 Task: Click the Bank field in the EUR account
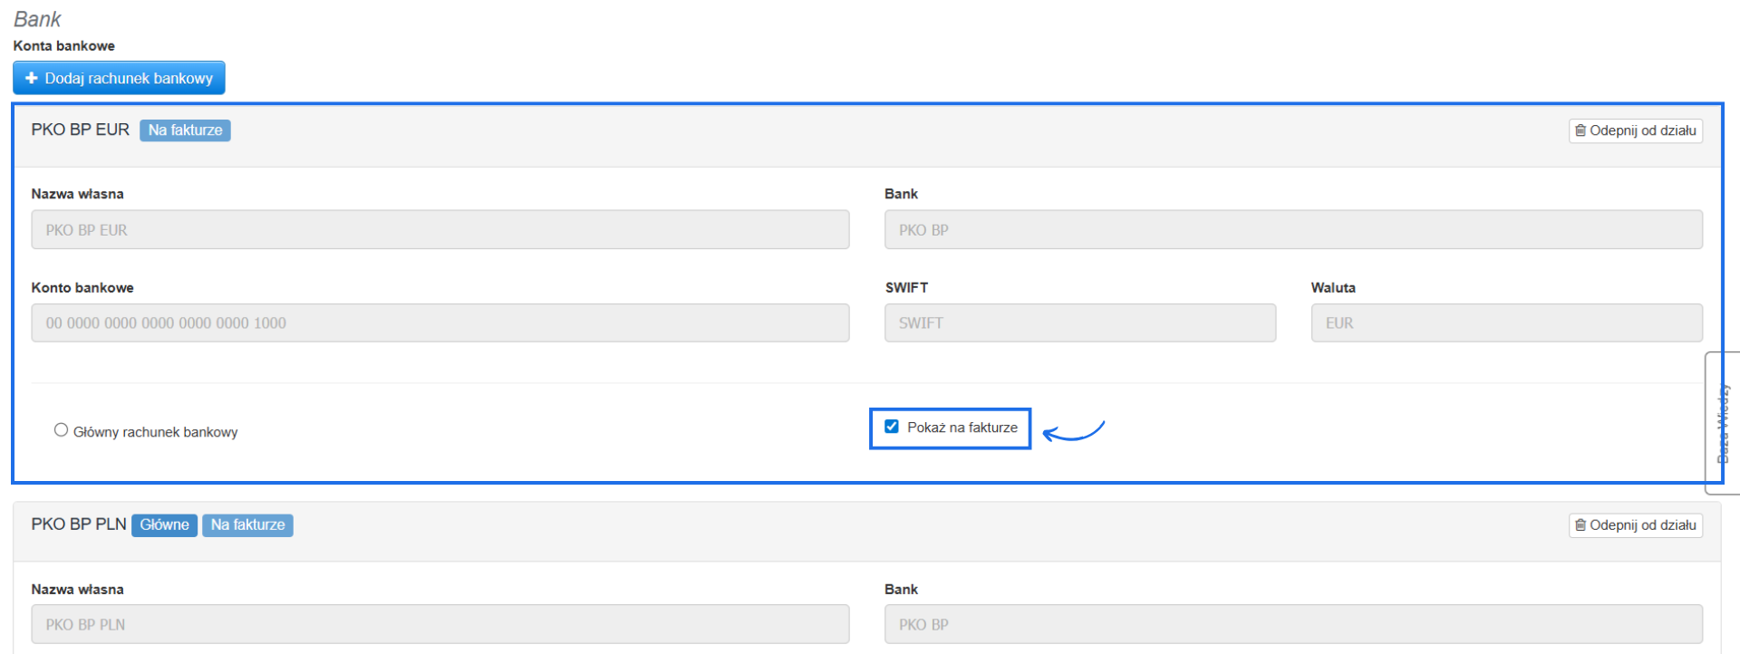point(1292,230)
